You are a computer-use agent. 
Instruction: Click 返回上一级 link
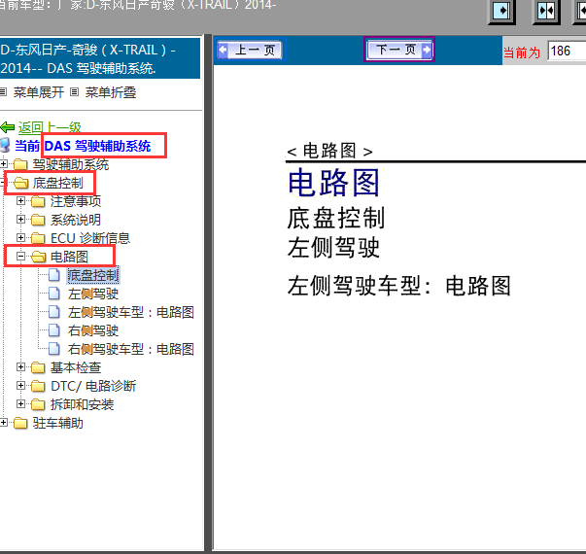tap(50, 127)
